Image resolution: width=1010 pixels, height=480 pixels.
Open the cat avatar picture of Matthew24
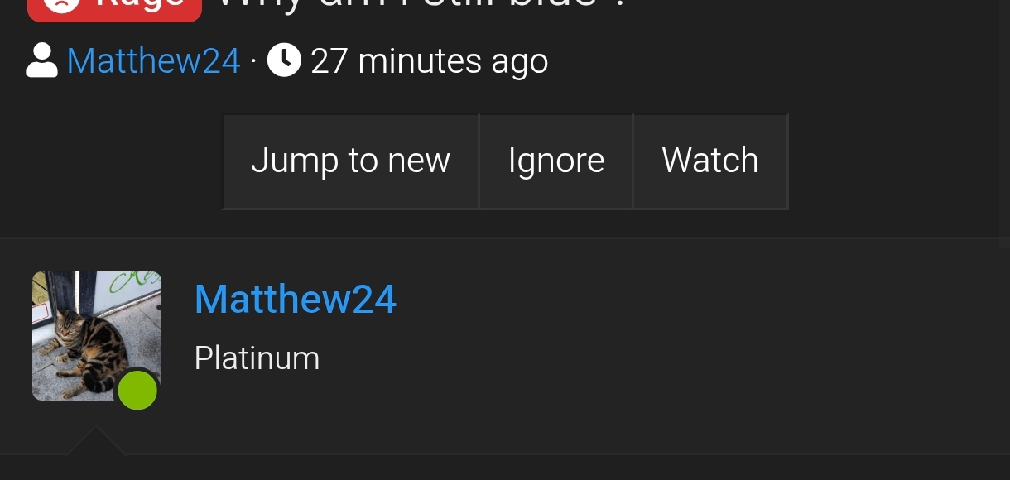click(x=97, y=336)
